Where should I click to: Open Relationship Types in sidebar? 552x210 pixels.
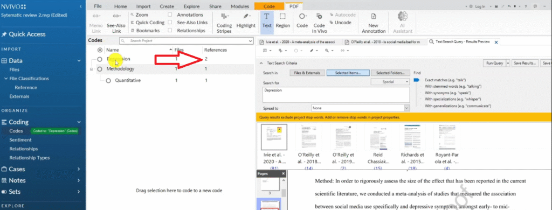(29, 158)
